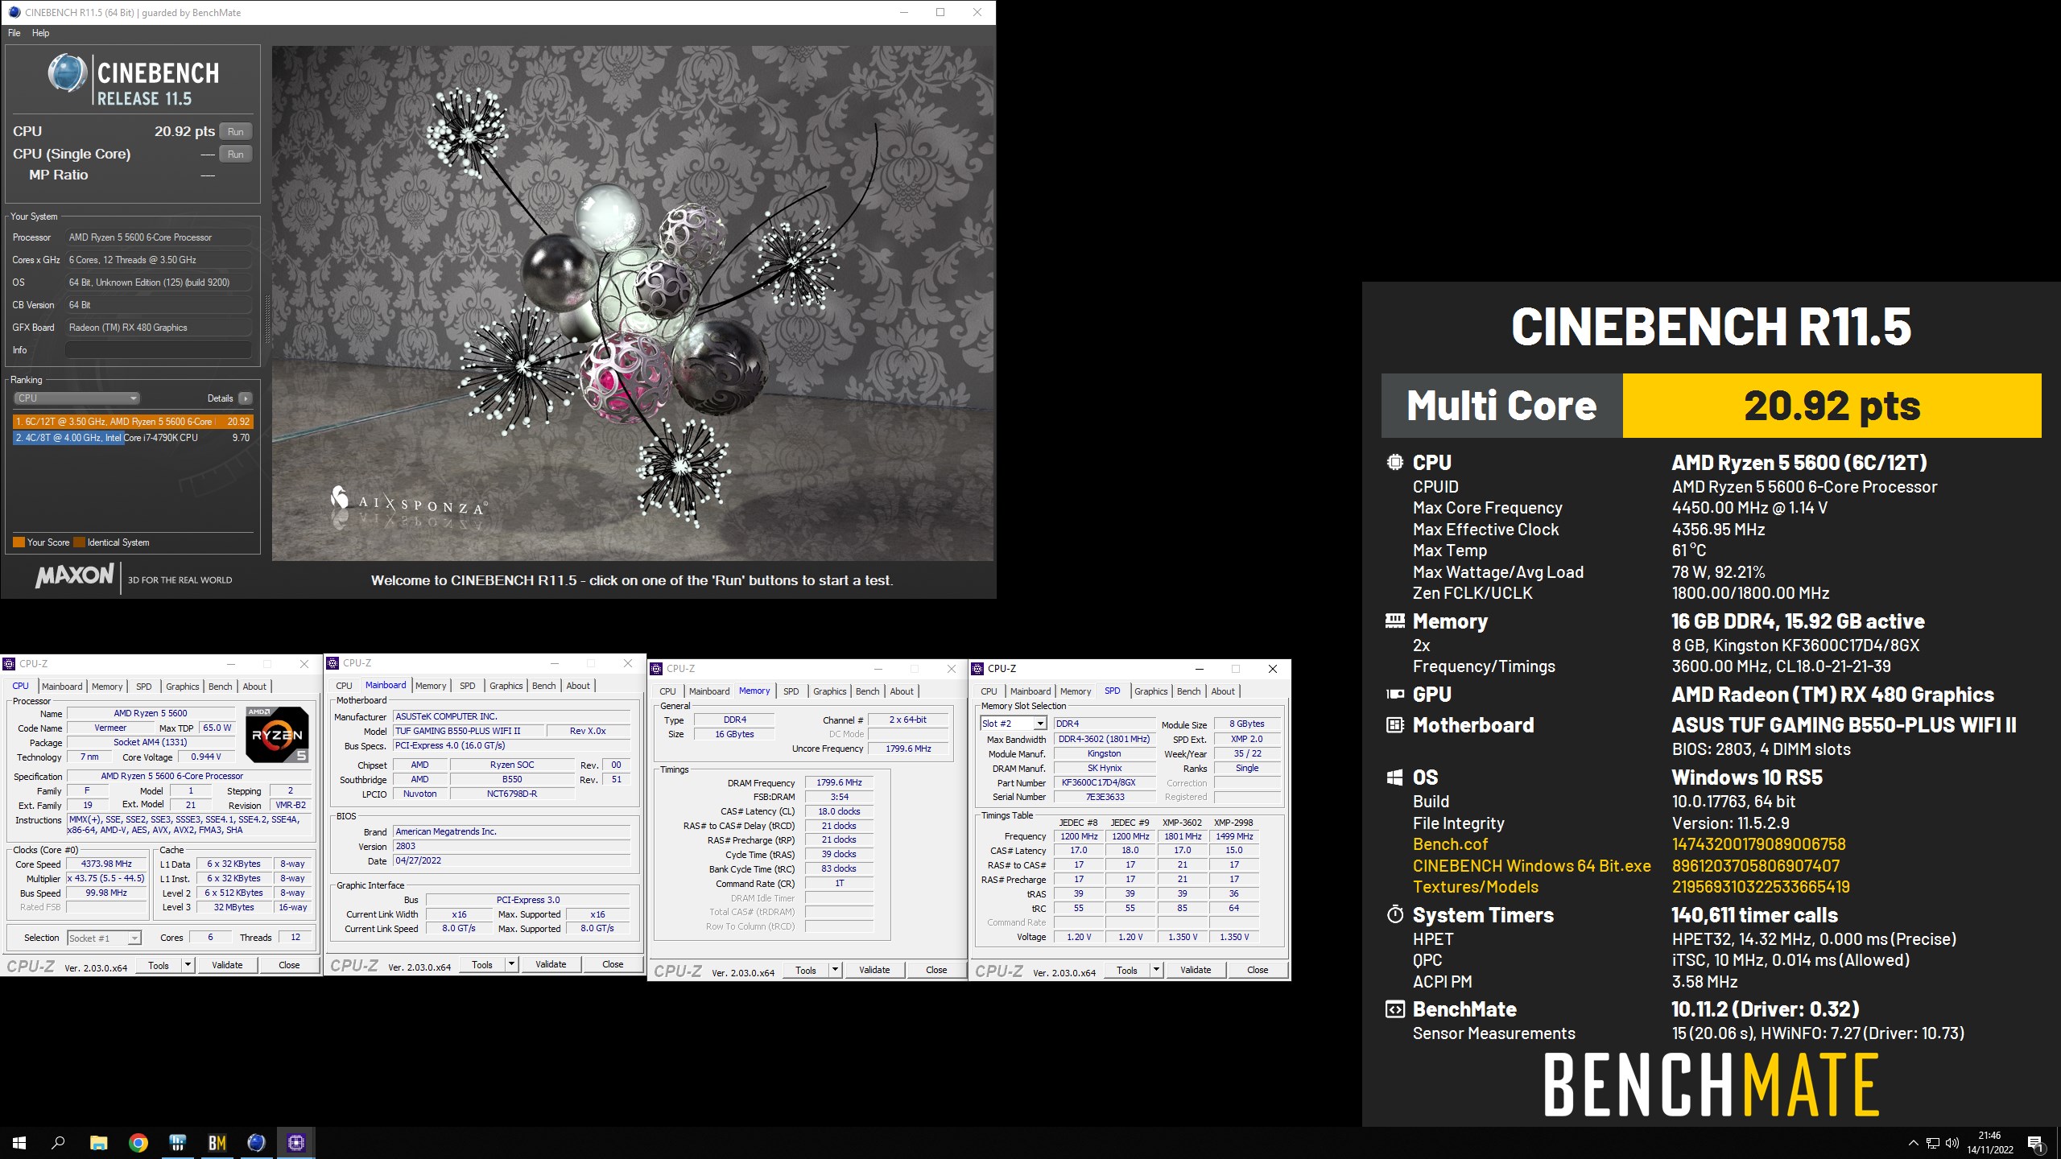The height and width of the screenshot is (1159, 2061).
Task: Click CPU-Z title icon of Memory window
Action: pyautogui.click(x=657, y=669)
